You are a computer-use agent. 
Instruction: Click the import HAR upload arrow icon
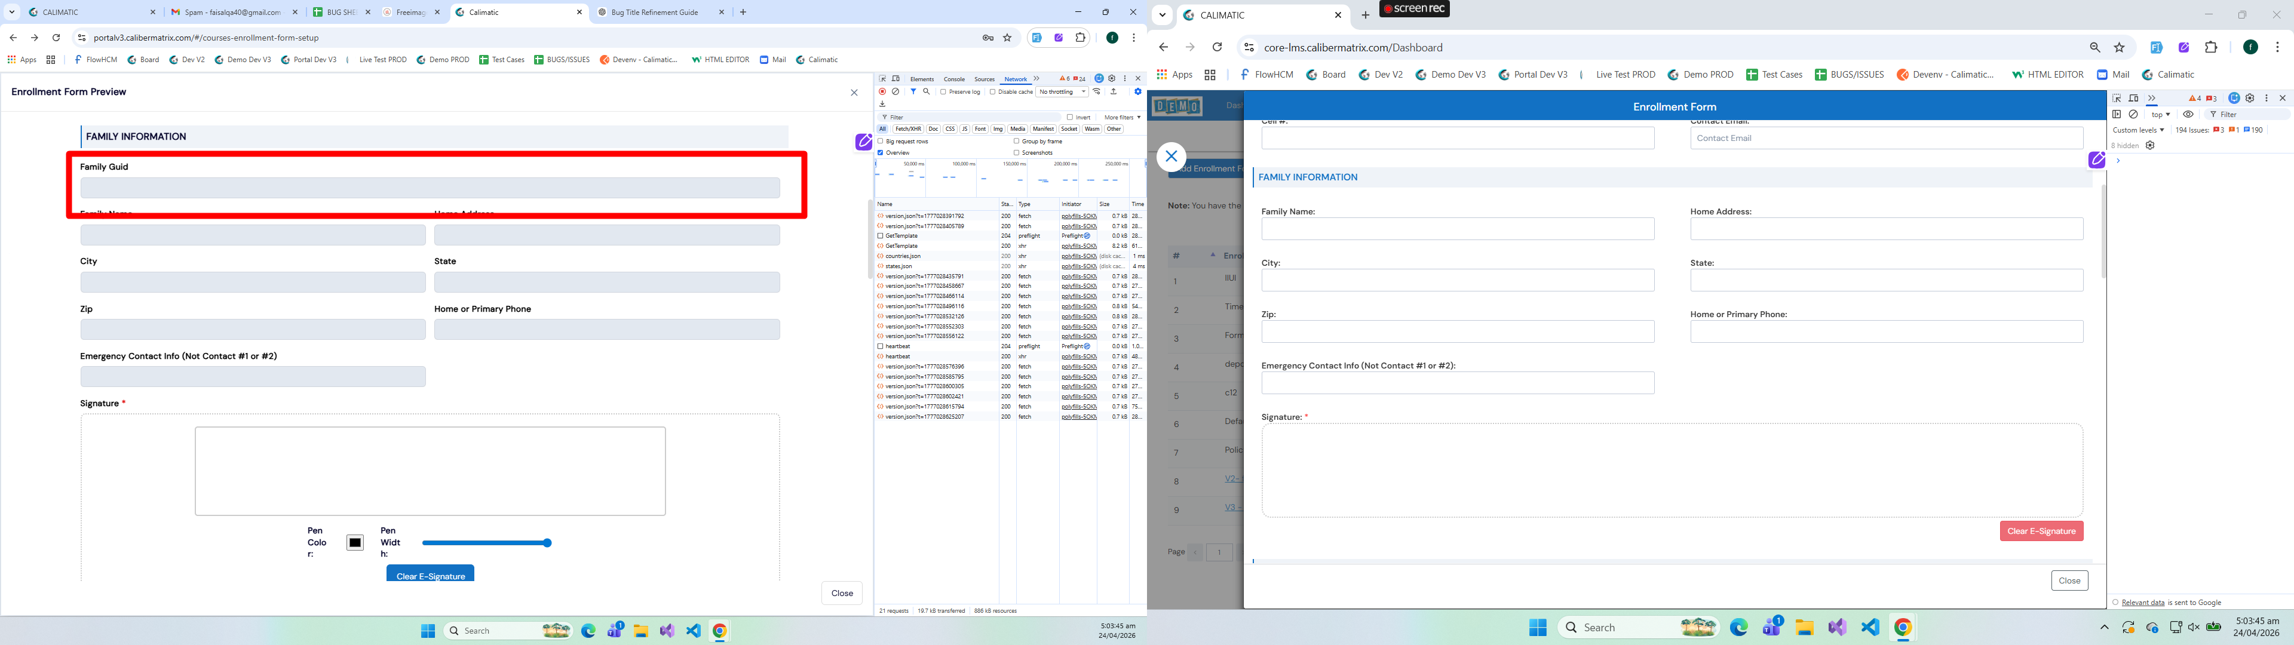point(1113,92)
